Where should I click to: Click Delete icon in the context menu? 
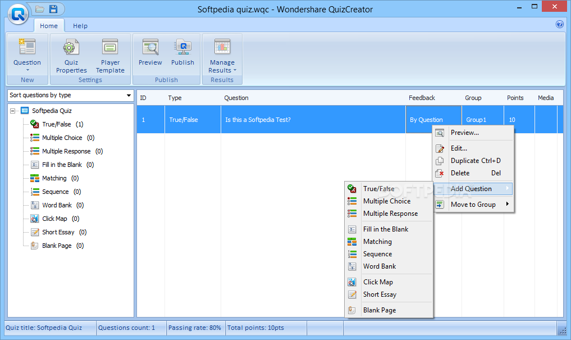point(440,174)
